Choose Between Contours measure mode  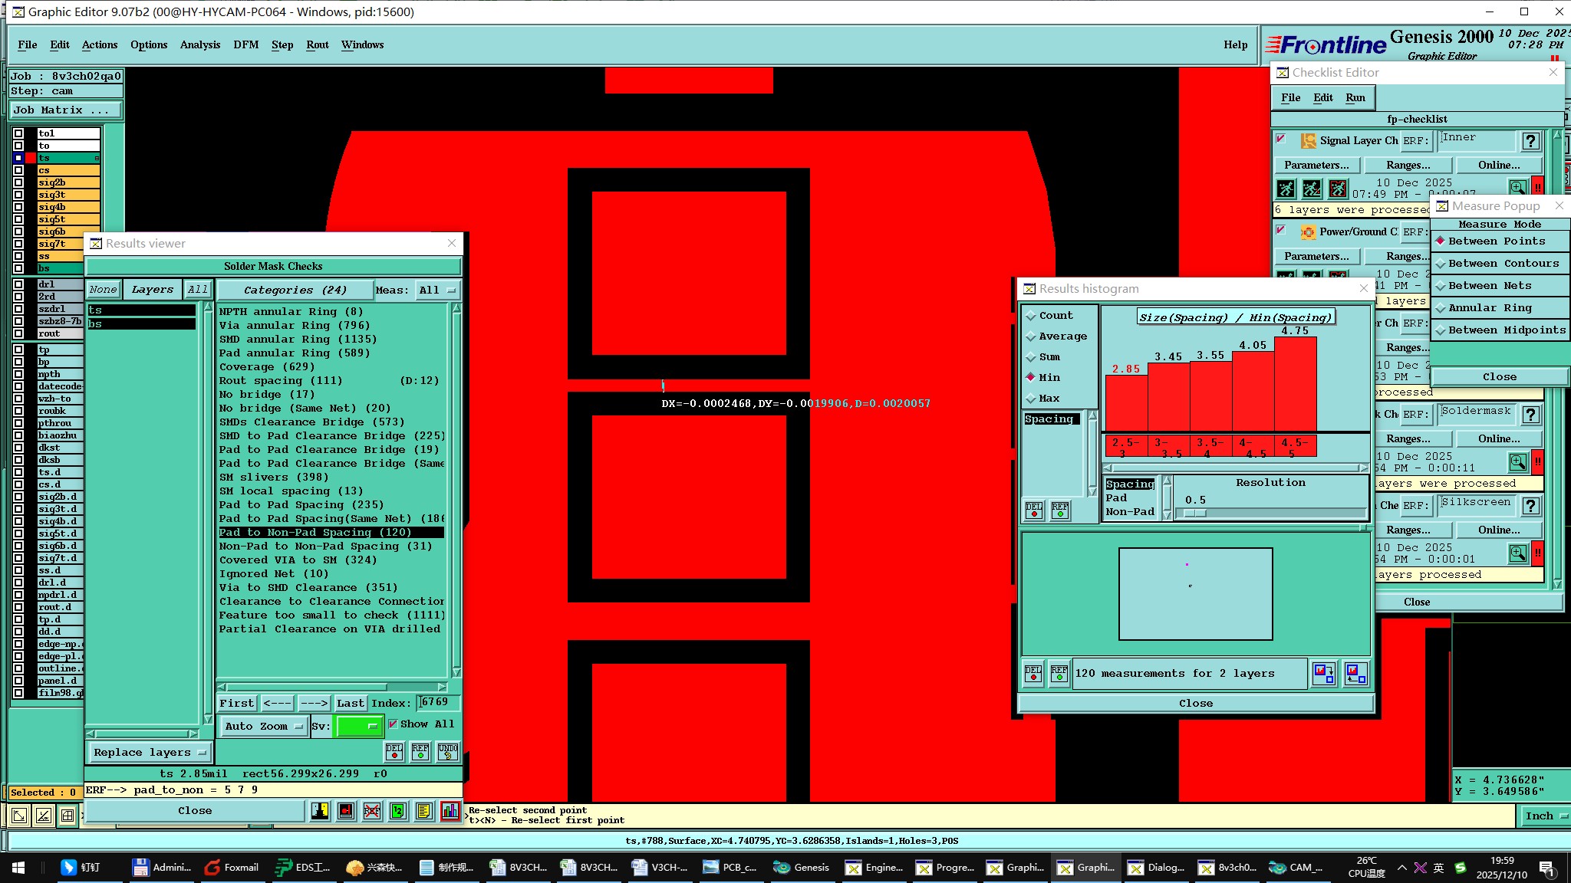coord(1503,264)
